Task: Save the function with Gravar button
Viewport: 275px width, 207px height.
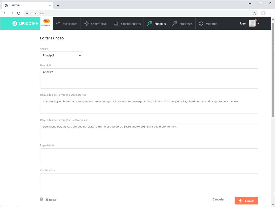Action: [246, 201]
